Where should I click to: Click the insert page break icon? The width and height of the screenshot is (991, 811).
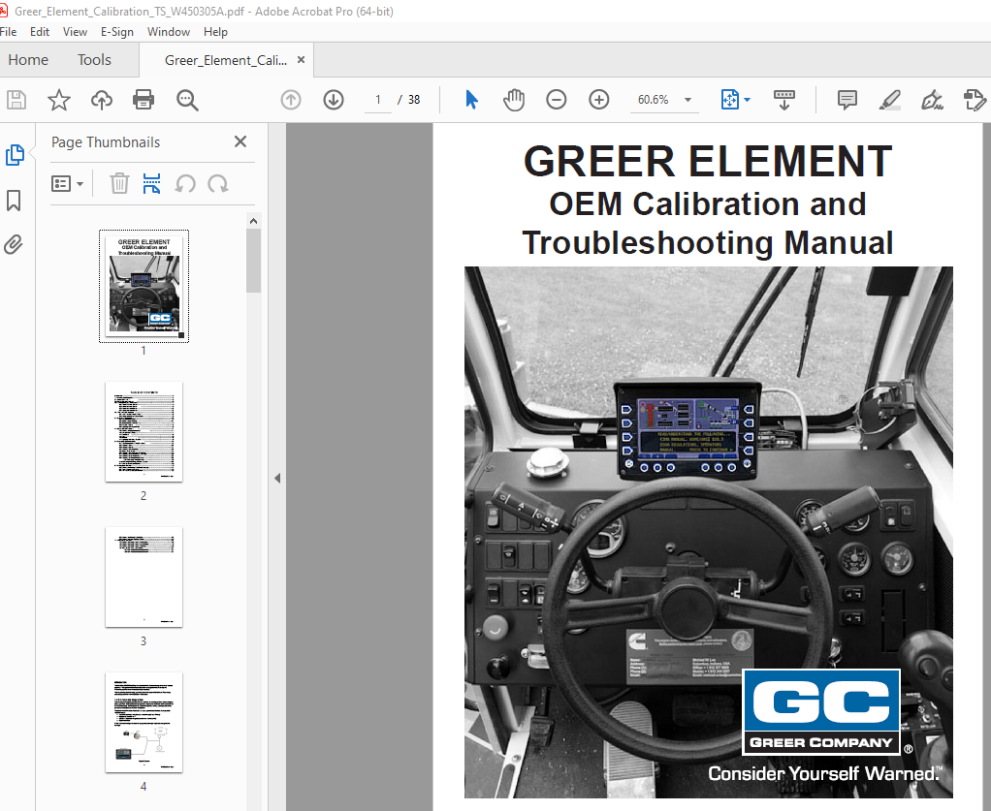pos(151,184)
